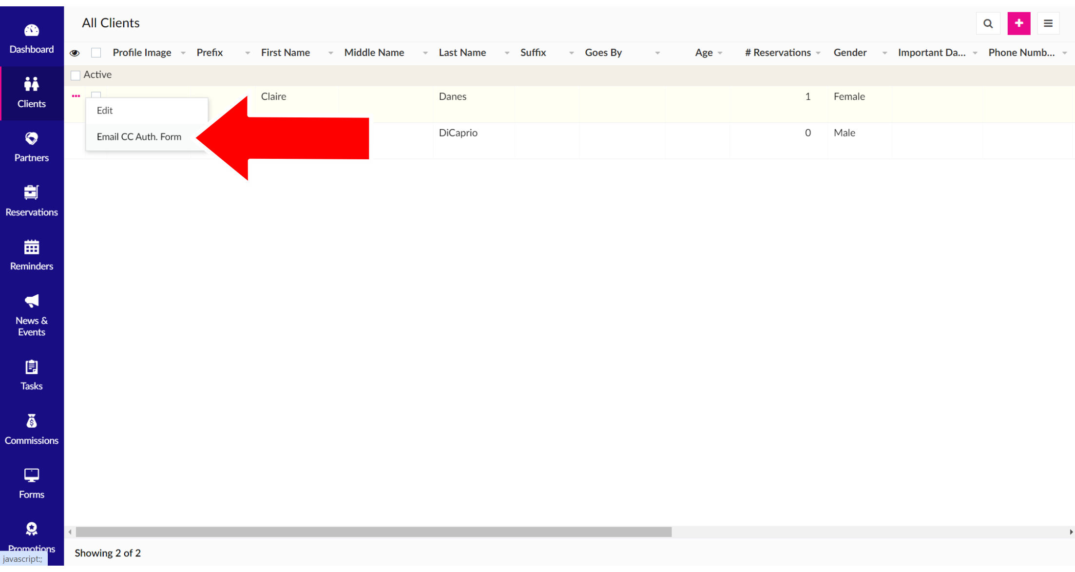This screenshot has height=572, width=1075.
Task: Open Commissions money bag icon
Action: (32, 421)
